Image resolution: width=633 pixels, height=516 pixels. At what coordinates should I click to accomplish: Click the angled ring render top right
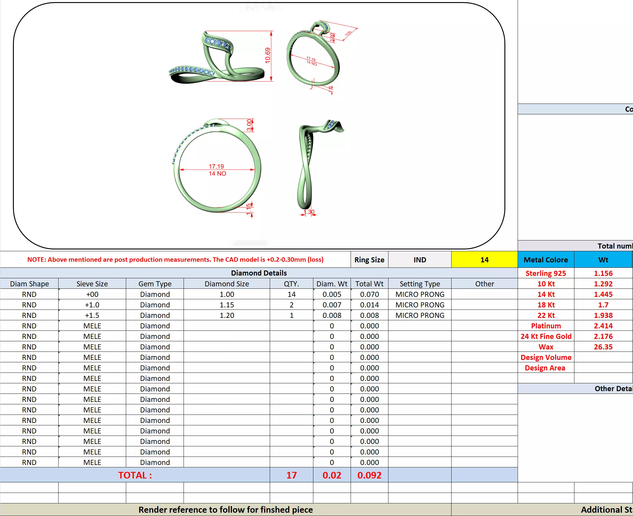pos(314,56)
